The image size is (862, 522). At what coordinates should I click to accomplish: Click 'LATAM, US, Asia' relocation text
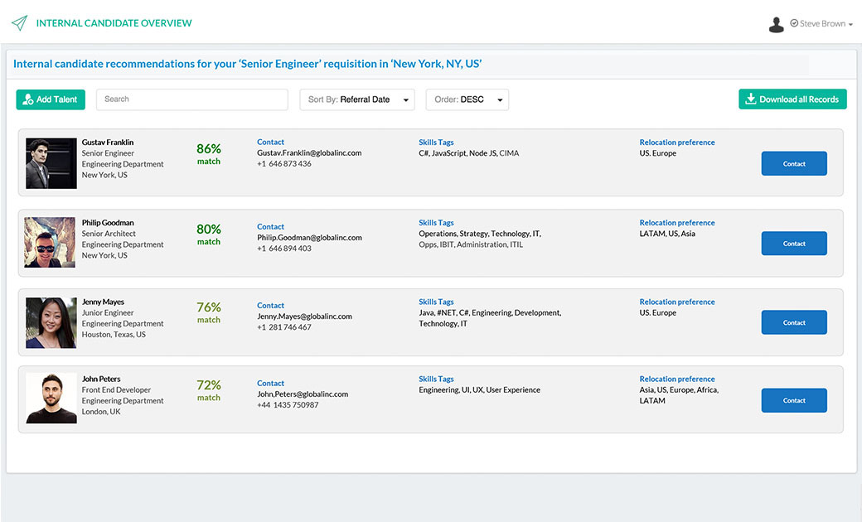(667, 234)
